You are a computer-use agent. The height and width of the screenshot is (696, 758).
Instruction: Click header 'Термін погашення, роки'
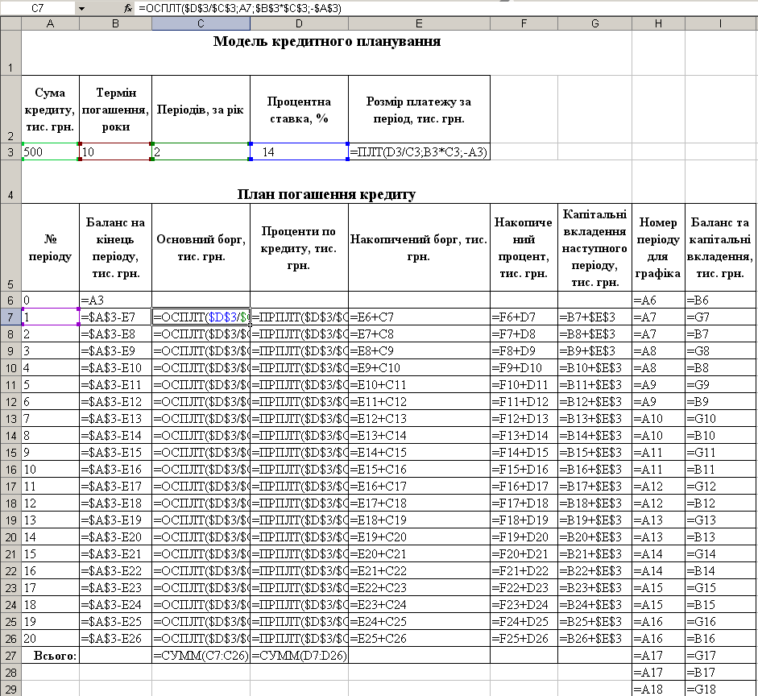coord(115,110)
